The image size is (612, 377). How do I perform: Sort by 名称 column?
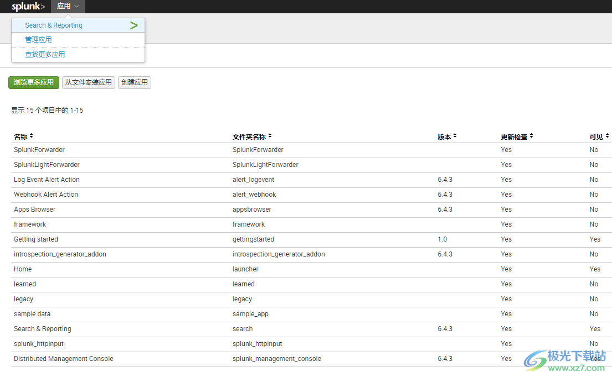point(31,137)
